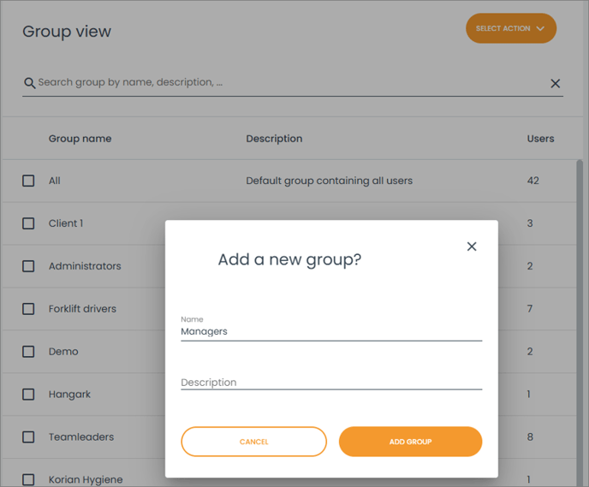This screenshot has height=487, width=589.
Task: Click the Add Group button
Action: pyautogui.click(x=410, y=442)
